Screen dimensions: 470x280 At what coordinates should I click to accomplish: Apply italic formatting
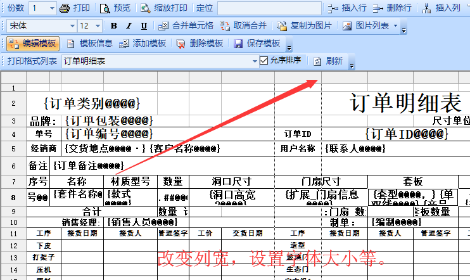(x=129, y=26)
